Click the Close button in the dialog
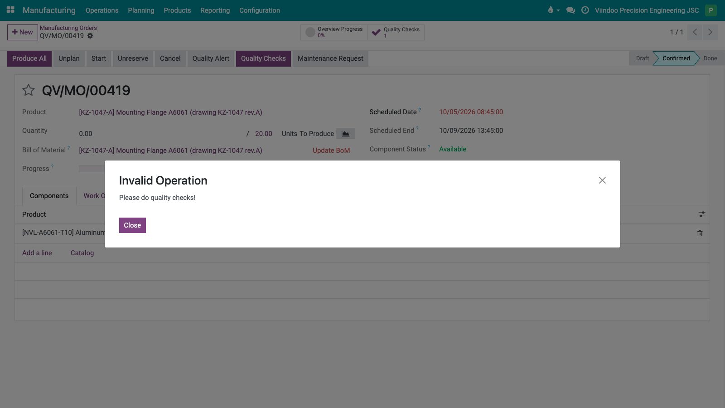Image resolution: width=725 pixels, height=408 pixels. click(x=132, y=225)
